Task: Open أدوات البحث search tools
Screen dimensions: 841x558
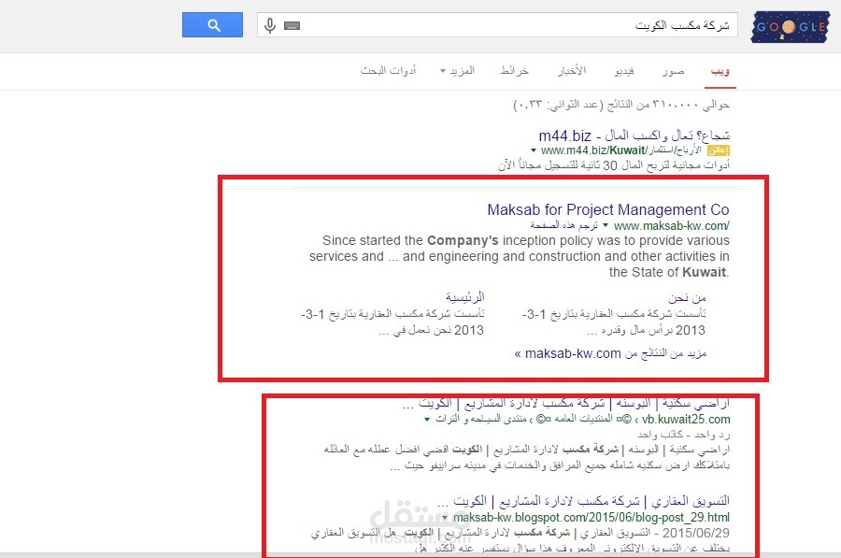Action: click(x=389, y=71)
